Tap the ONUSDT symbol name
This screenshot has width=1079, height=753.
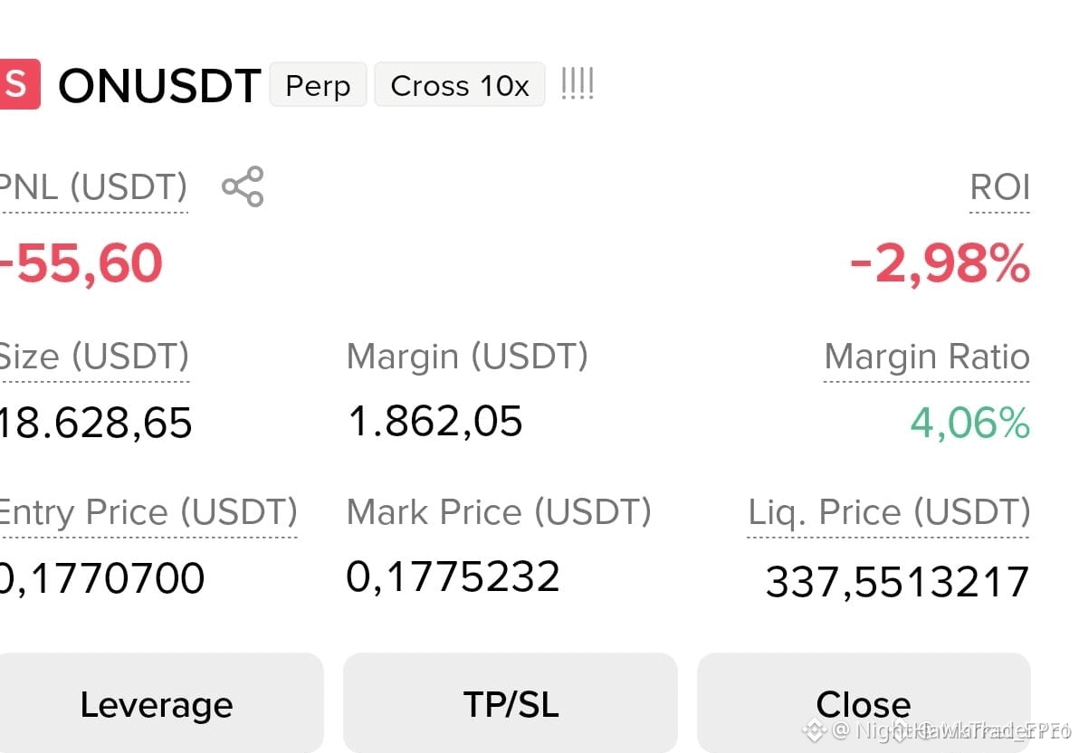(x=159, y=86)
